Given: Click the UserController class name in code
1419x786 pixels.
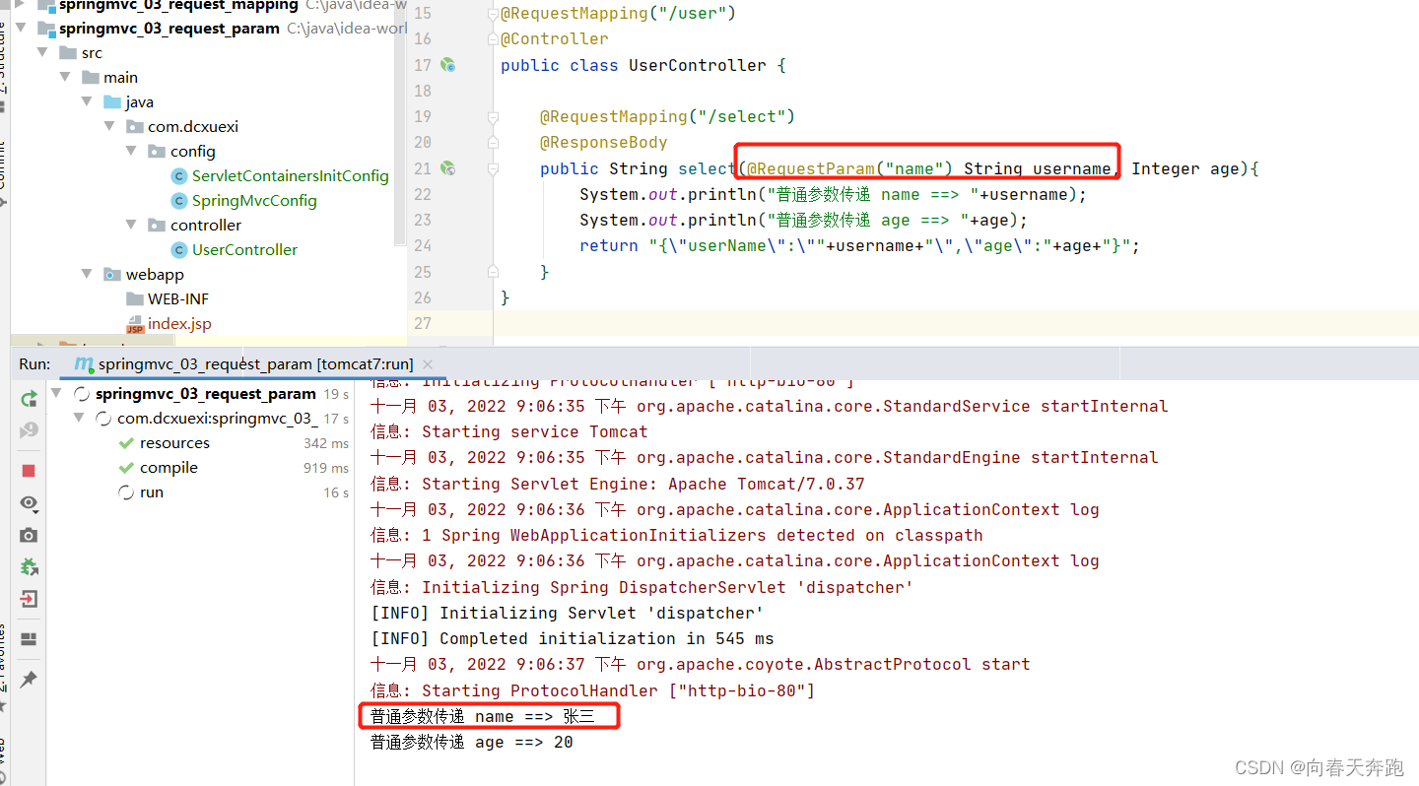Looking at the screenshot, I should pyautogui.click(x=698, y=65).
